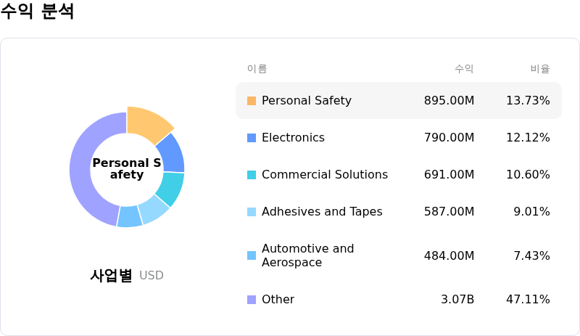
Task: Click the teal Commercial Solutions donut segment
Action: [170, 187]
